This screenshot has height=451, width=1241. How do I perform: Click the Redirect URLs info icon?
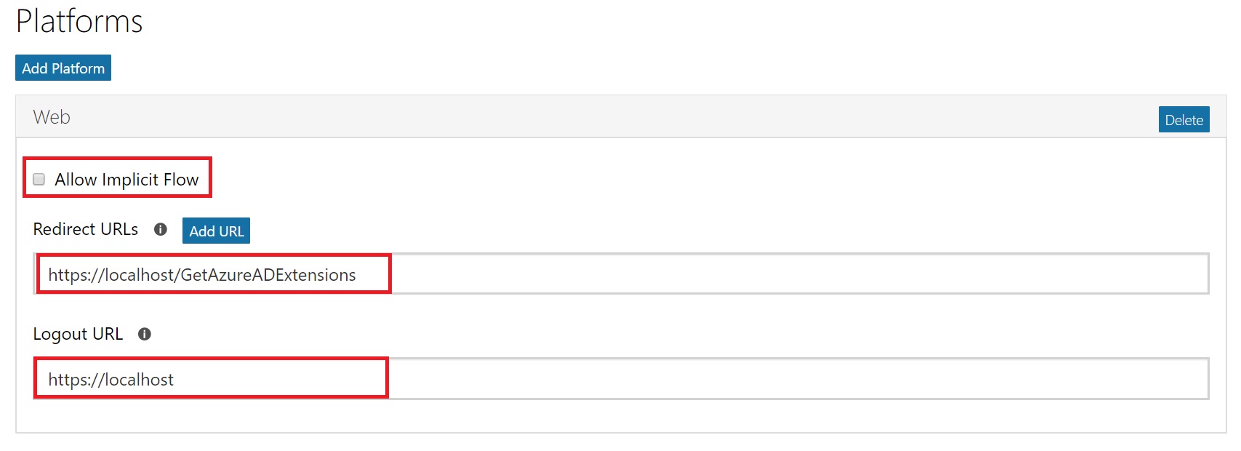pos(161,229)
